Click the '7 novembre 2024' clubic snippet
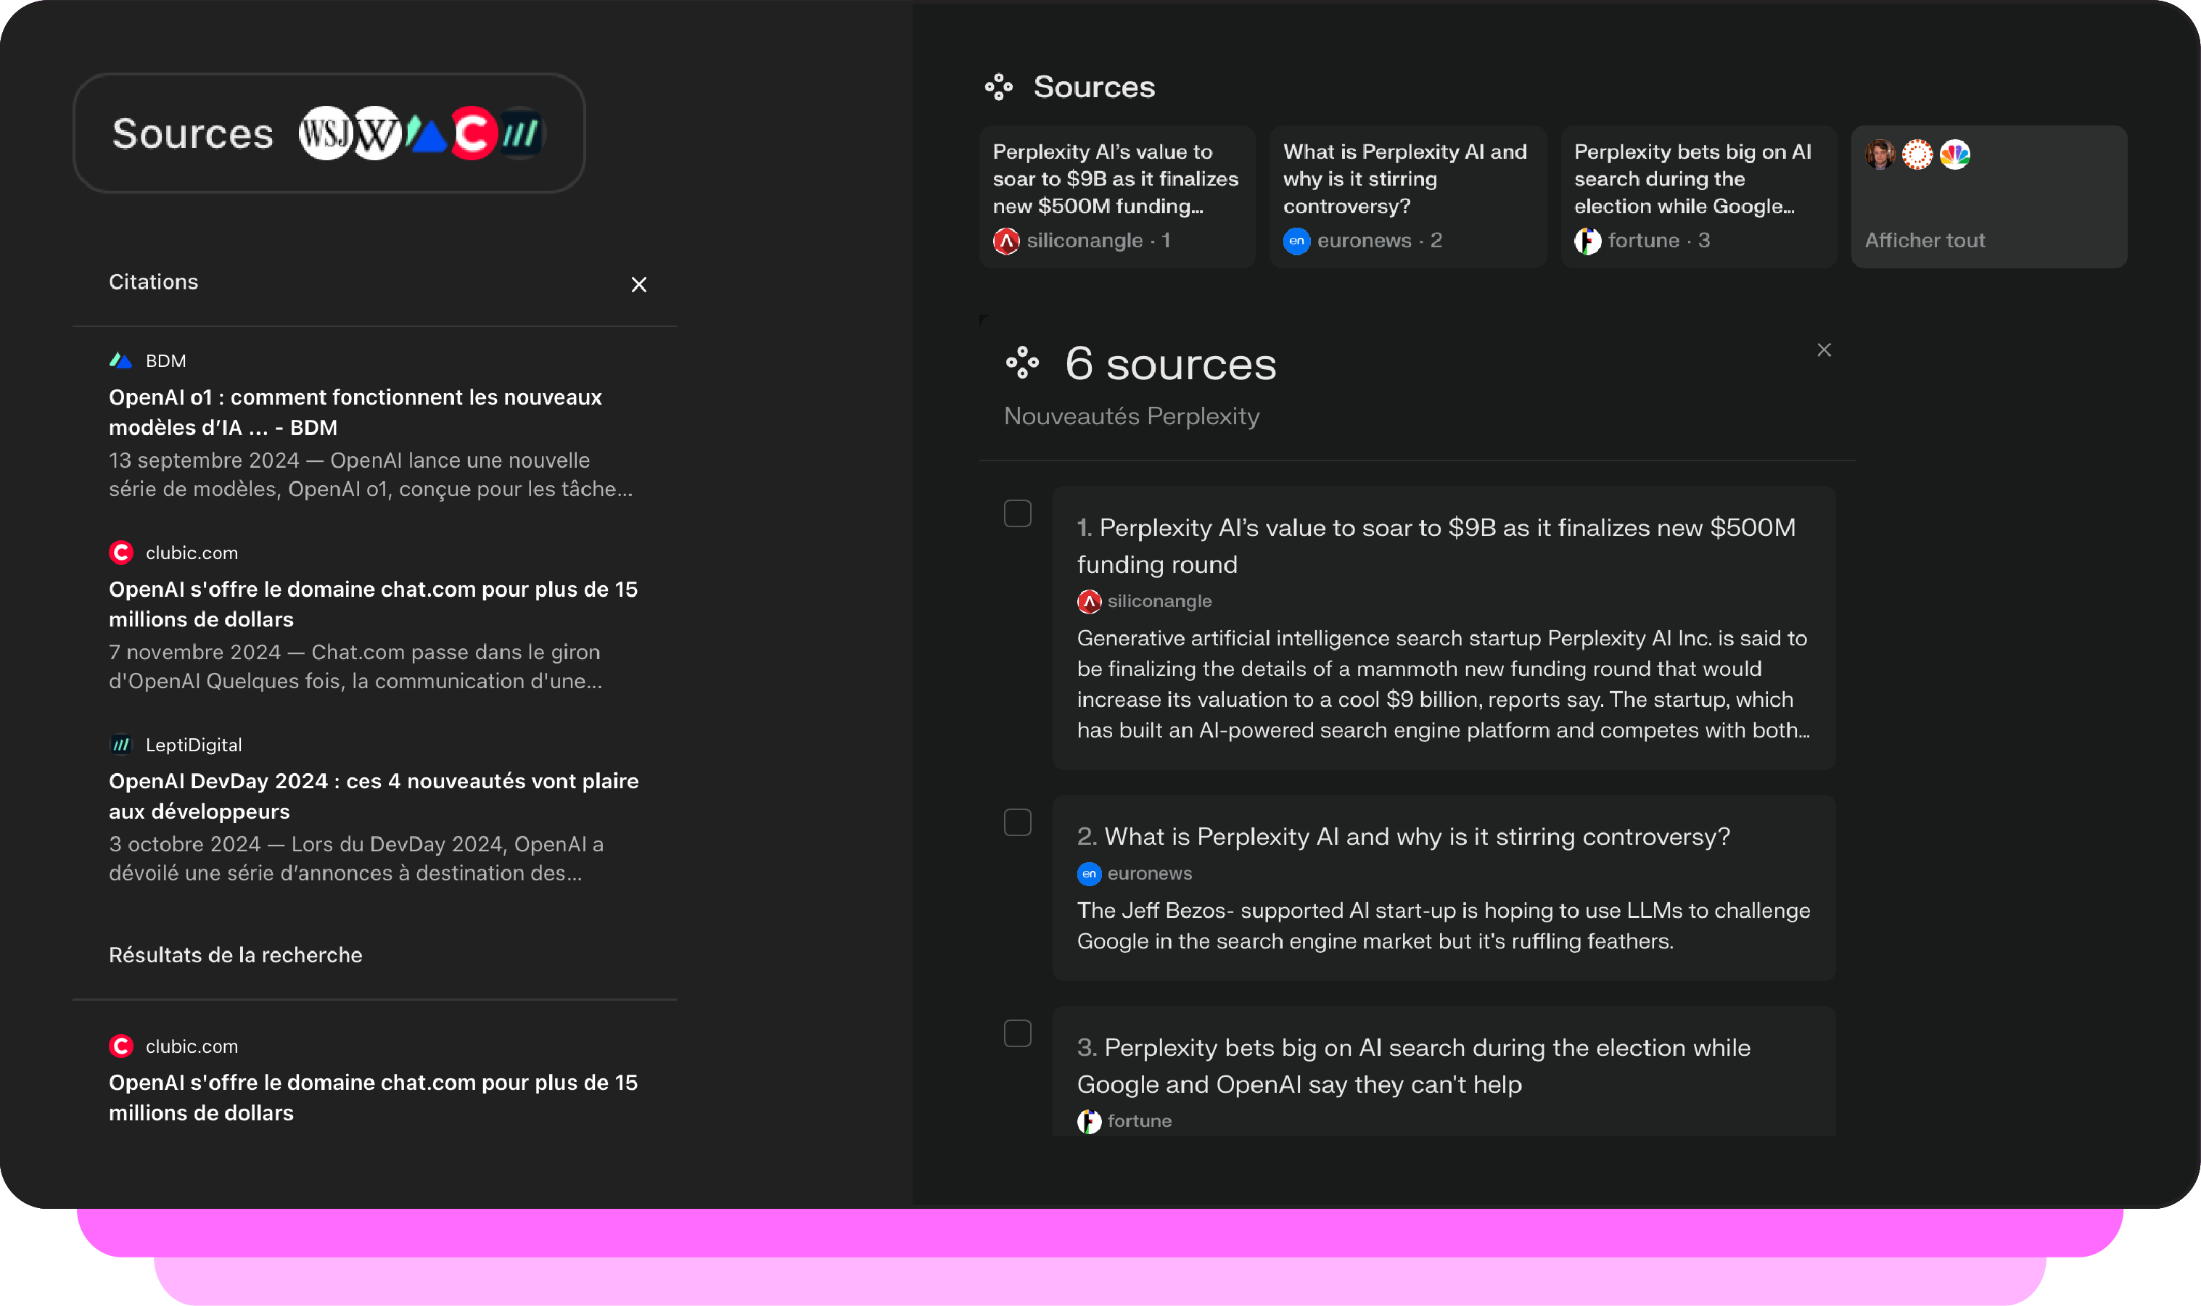Image resolution: width=2201 pixels, height=1306 pixels. (x=355, y=667)
